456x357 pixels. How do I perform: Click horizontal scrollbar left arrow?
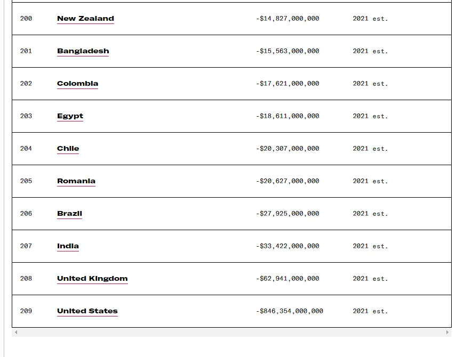click(x=16, y=332)
